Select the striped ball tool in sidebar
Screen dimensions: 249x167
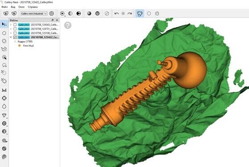point(4,149)
